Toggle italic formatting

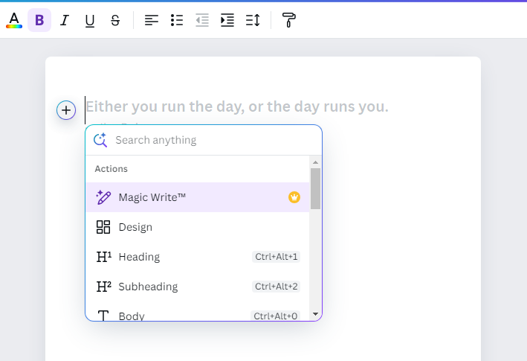65,20
